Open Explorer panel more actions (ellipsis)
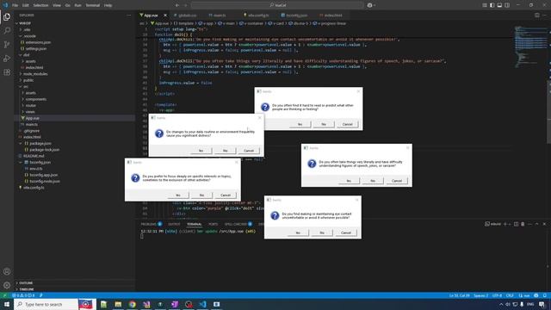The height and width of the screenshot is (310, 551). (128, 15)
